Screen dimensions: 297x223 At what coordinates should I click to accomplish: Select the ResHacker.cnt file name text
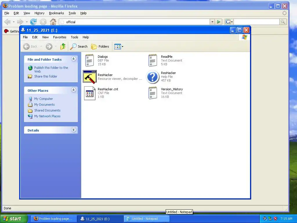(108, 89)
